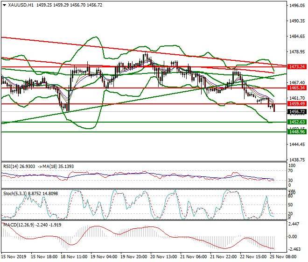Click the RSI 30 level scale value

pyautogui.click(x=290, y=181)
